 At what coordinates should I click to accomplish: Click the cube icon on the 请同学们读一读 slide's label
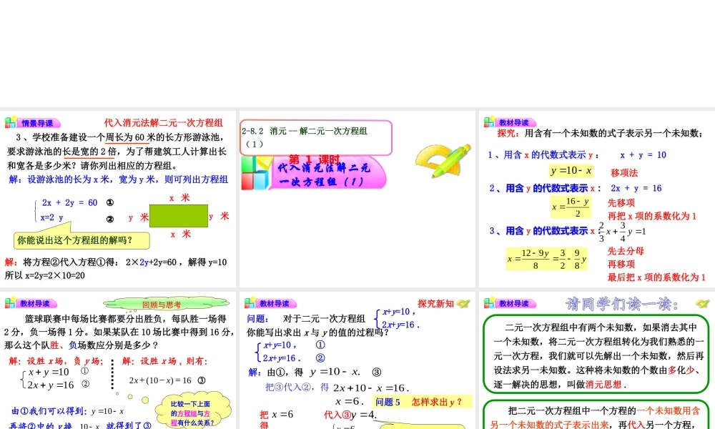tap(489, 302)
